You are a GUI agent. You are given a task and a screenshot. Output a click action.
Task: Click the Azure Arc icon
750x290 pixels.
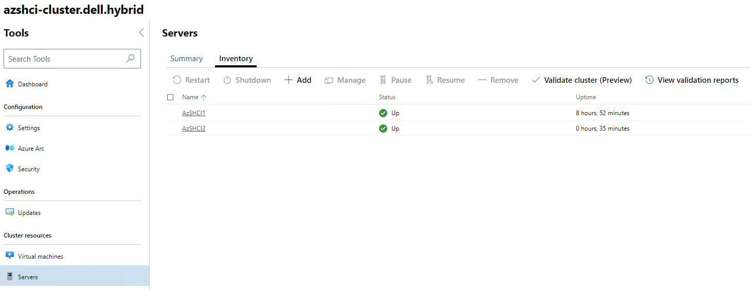9,148
